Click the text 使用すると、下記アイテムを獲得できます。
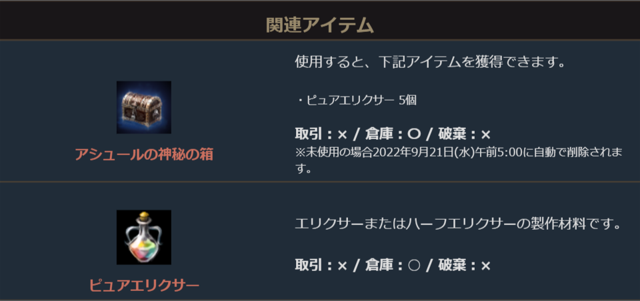The height and width of the screenshot is (301, 640). 430,63
